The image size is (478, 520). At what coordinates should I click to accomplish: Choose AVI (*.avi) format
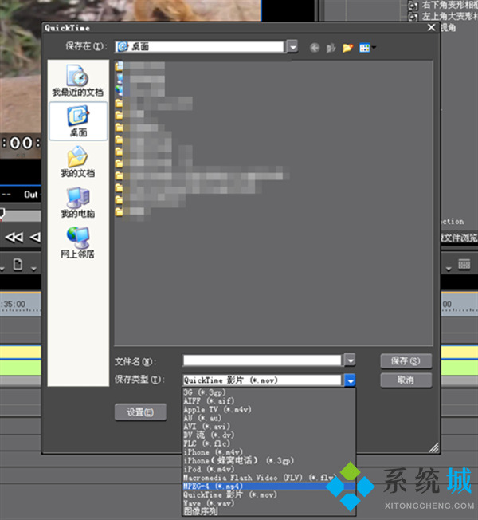pyautogui.click(x=269, y=427)
